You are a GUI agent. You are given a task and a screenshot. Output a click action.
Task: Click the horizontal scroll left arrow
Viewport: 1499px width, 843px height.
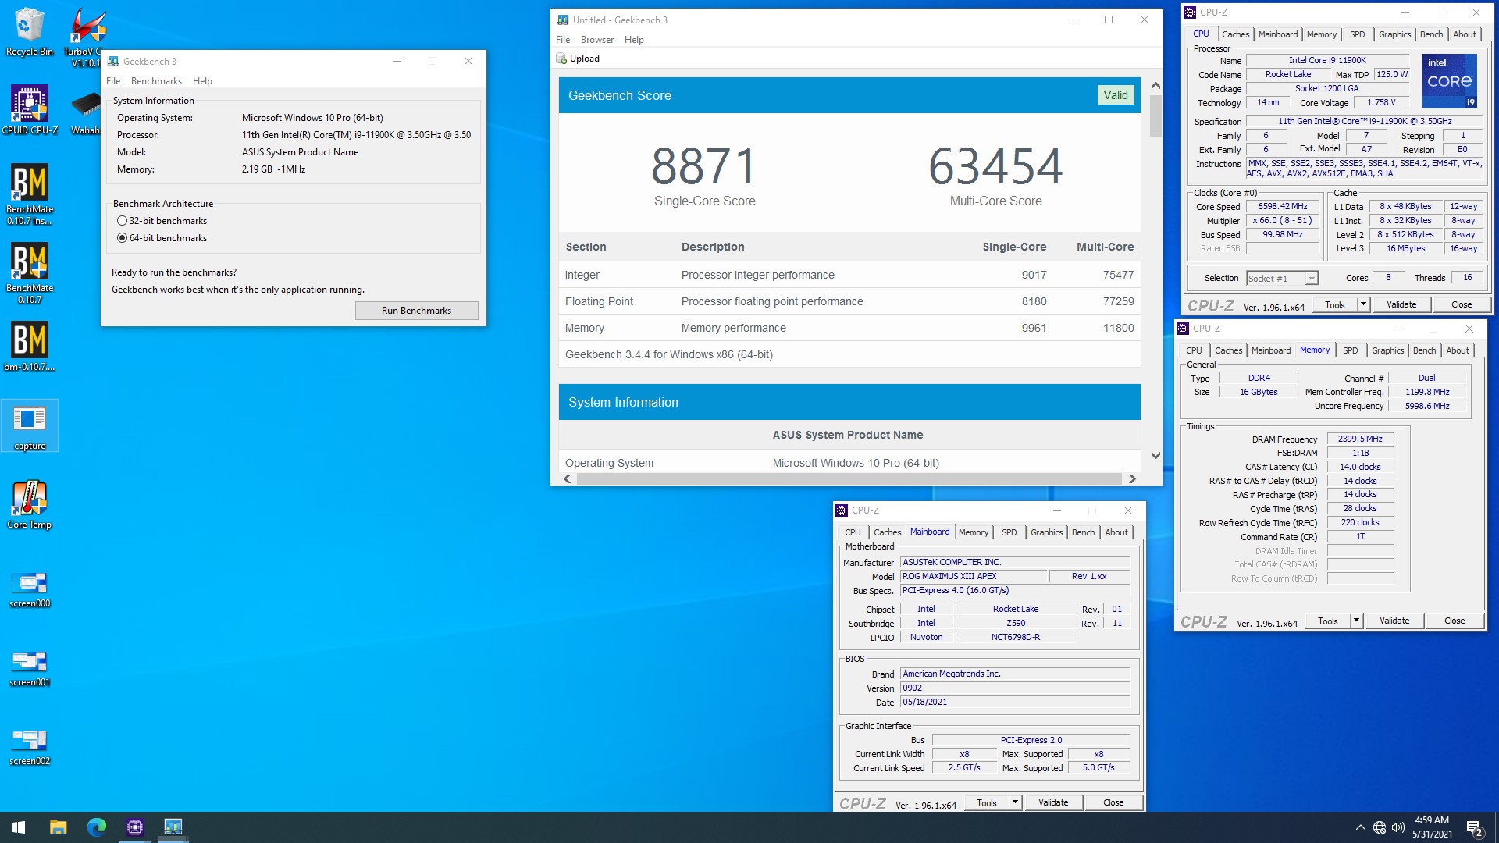(x=568, y=478)
